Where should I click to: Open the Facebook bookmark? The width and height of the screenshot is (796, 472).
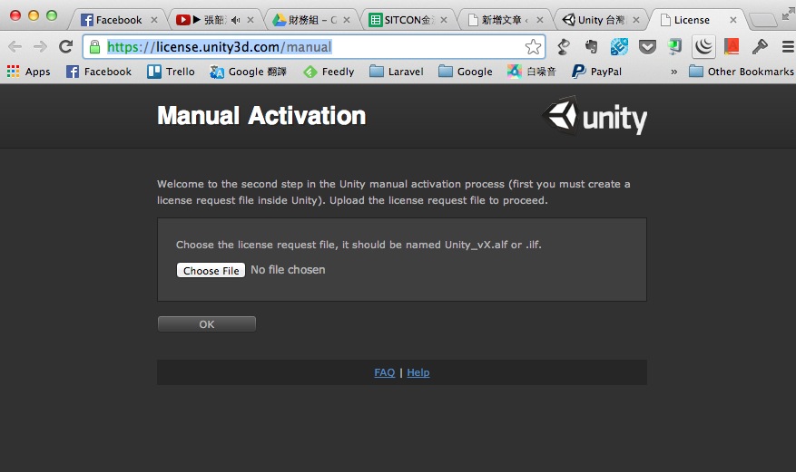99,72
